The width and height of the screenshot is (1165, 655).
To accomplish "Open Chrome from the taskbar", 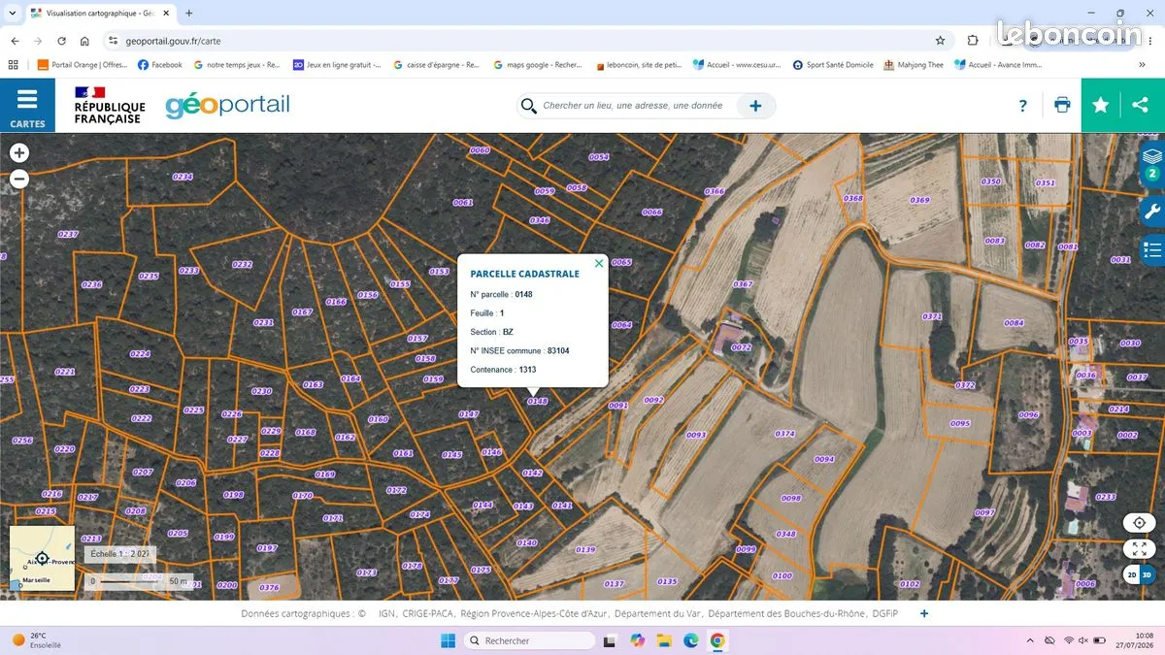I will point(717,640).
